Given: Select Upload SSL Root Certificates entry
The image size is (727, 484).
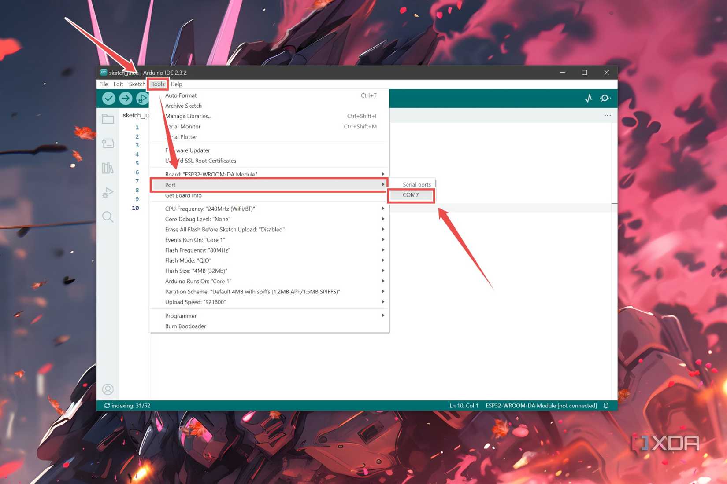Looking at the screenshot, I should pos(269,161).
